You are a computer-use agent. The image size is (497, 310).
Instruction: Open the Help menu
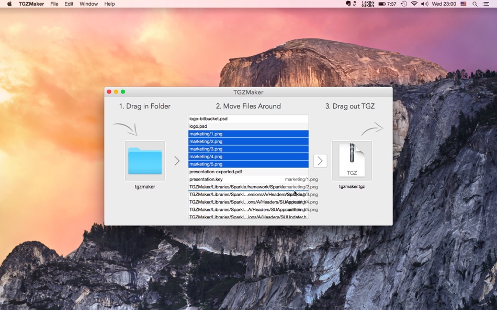pyautogui.click(x=109, y=4)
